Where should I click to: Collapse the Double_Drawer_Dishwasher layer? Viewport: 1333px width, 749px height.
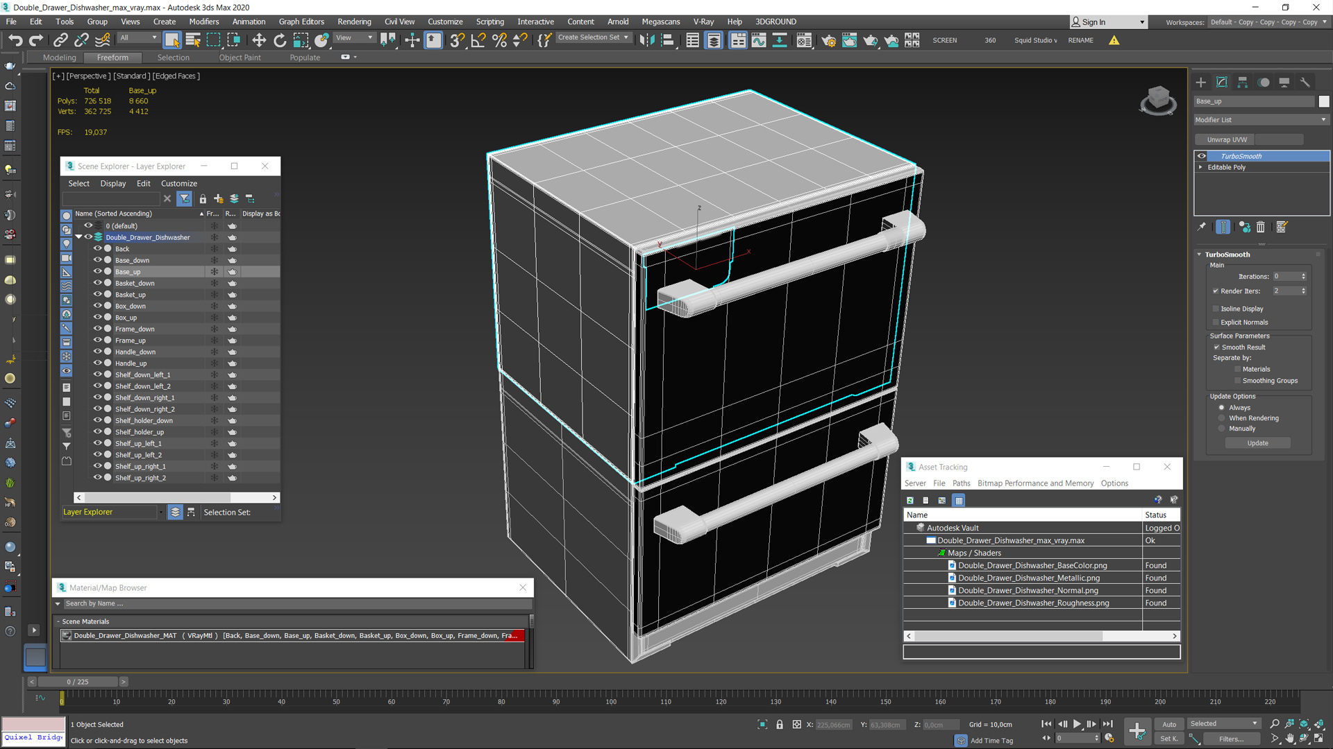(x=79, y=237)
